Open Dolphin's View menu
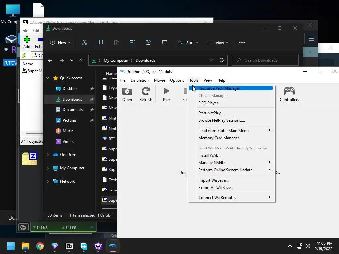The image size is (339, 254). [208, 80]
